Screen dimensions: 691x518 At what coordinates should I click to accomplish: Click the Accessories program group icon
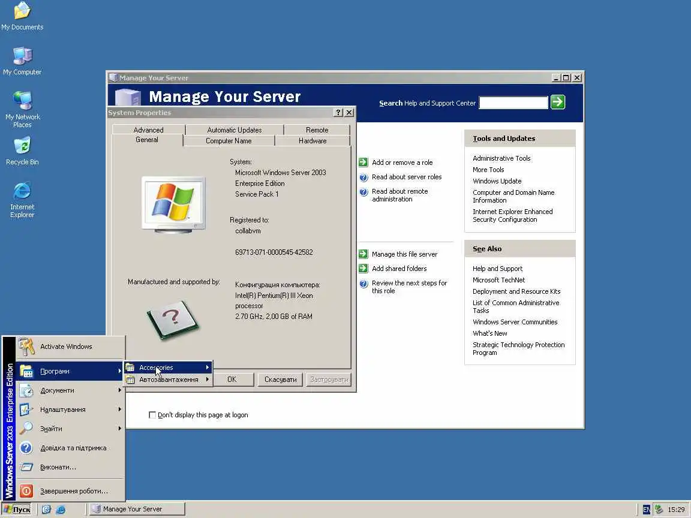click(x=130, y=368)
